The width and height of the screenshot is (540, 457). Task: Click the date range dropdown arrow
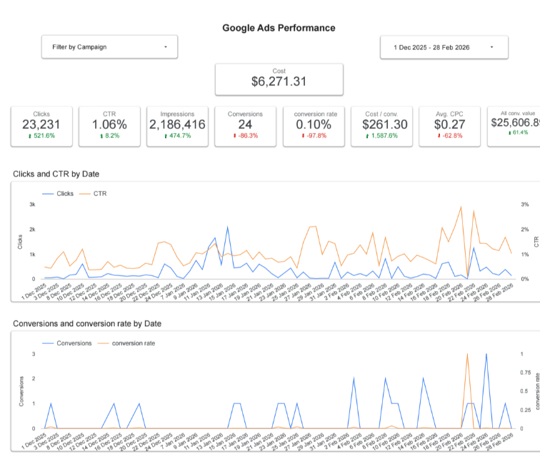point(491,47)
